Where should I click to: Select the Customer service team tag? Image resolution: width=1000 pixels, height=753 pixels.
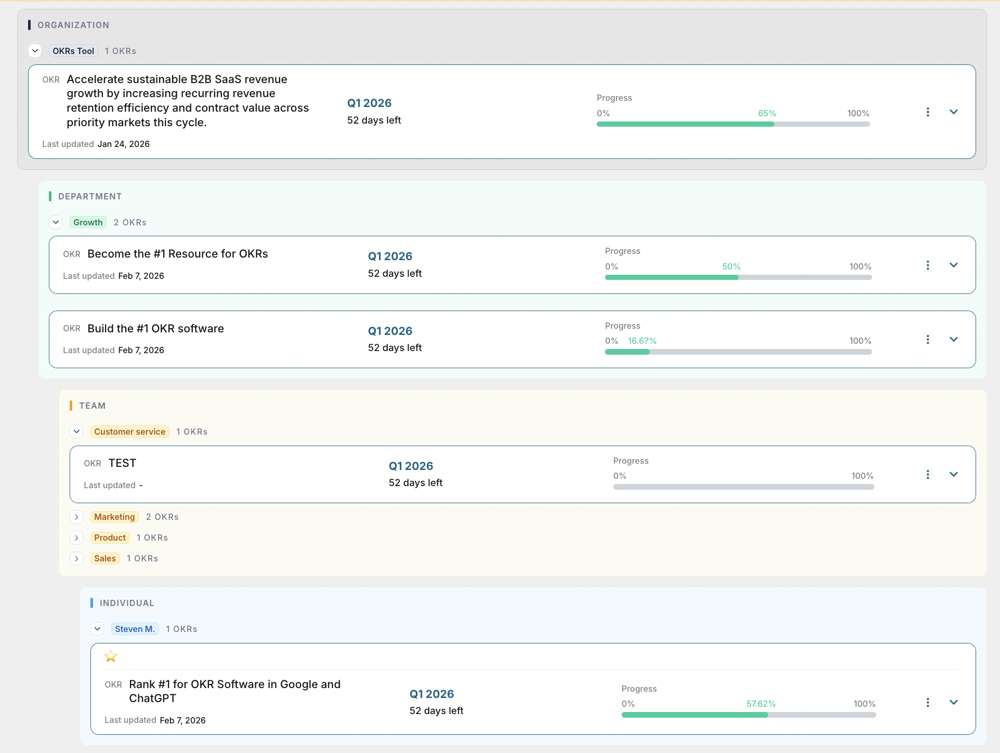(x=129, y=431)
